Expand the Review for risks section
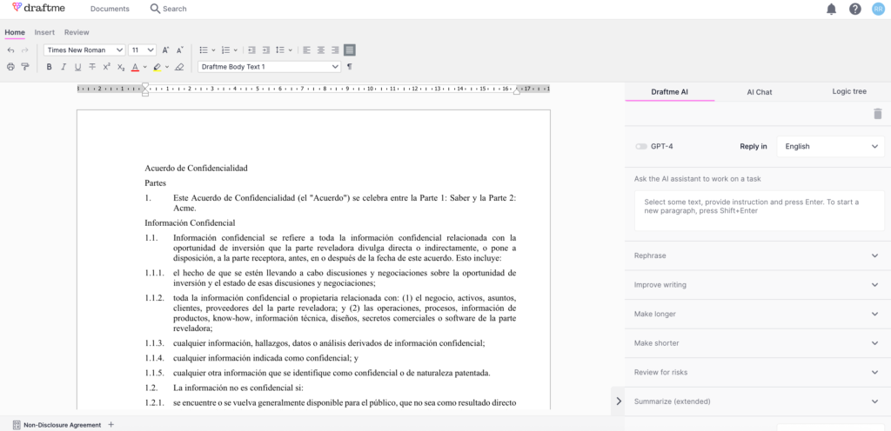 click(x=757, y=372)
